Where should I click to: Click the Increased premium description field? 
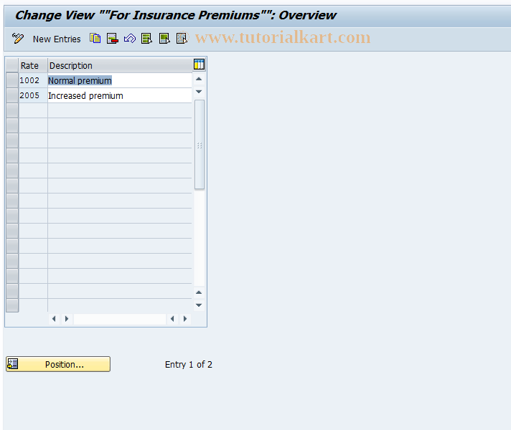[120, 95]
